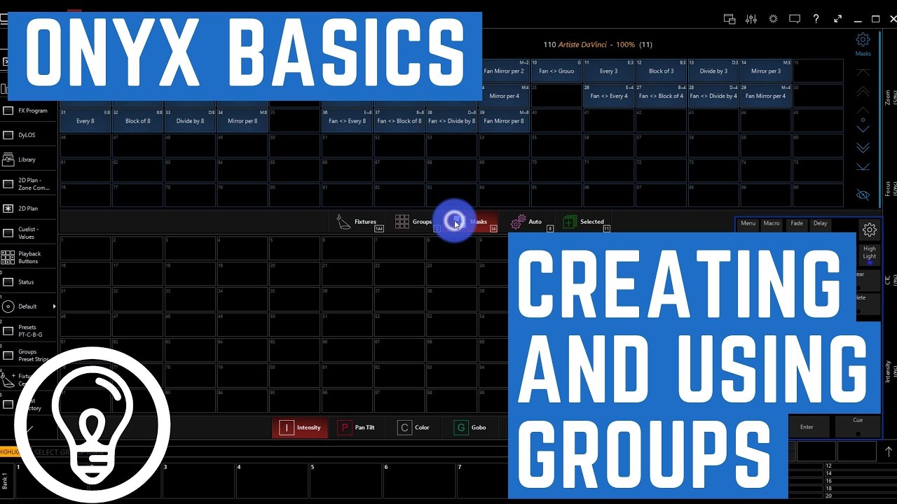
Task: Open the Status view from sidebar
Action: 28,282
